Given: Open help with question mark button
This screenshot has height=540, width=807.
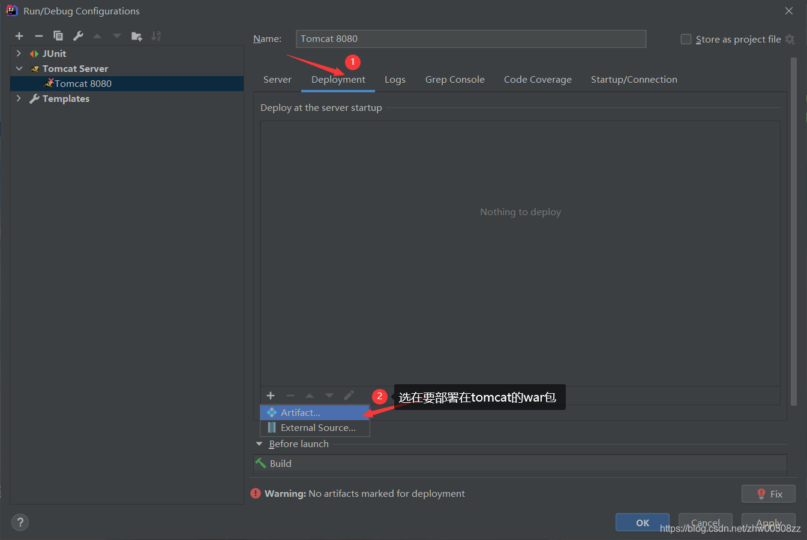Looking at the screenshot, I should (20, 522).
